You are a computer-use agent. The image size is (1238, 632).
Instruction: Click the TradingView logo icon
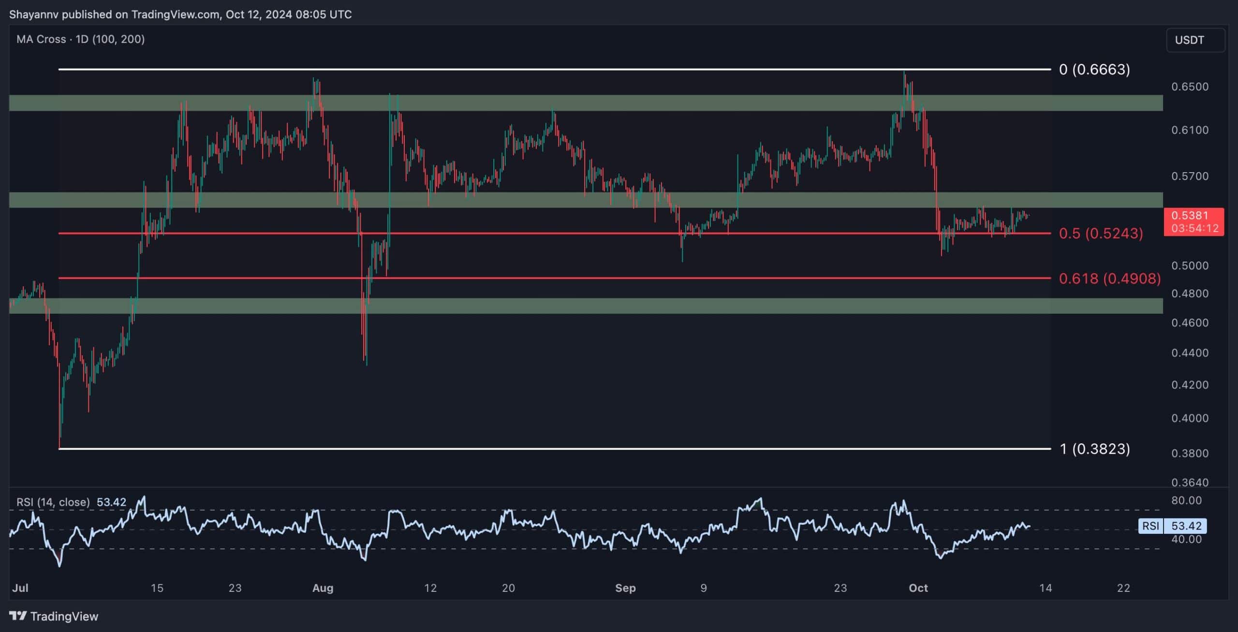coord(18,616)
